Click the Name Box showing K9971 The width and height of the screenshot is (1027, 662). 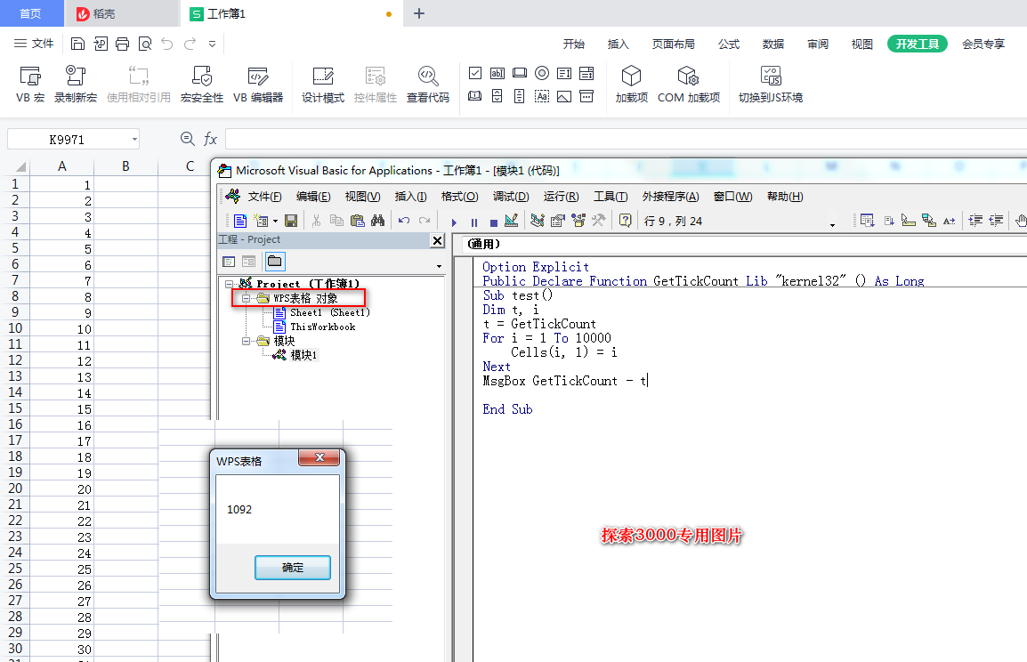tap(67, 140)
